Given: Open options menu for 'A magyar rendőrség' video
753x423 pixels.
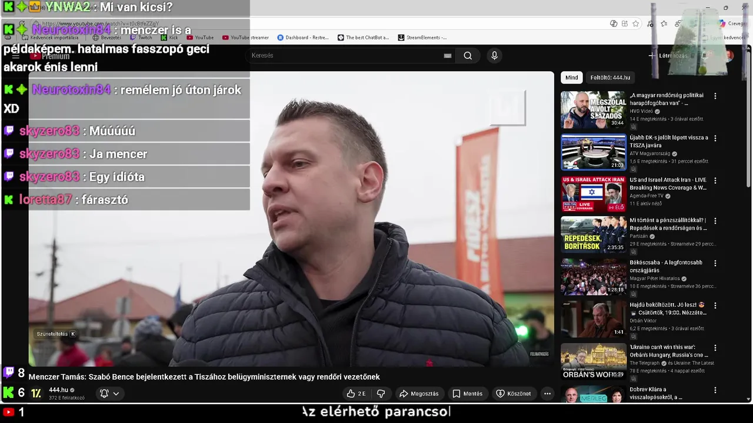Looking at the screenshot, I should [x=715, y=96].
